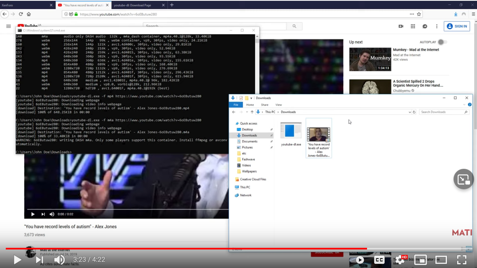Screen dimensions: 477x268
Task: Open the File tab in Downloads Explorer
Action: 236,105
